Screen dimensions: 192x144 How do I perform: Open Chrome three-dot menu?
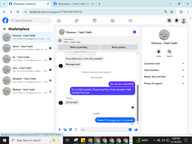coord(188,12)
